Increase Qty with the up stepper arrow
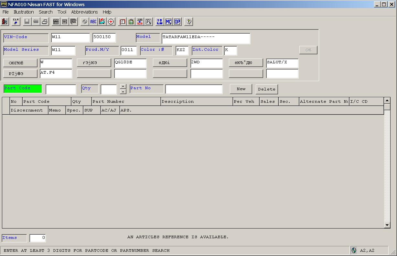The image size is (397, 256). 123,86
